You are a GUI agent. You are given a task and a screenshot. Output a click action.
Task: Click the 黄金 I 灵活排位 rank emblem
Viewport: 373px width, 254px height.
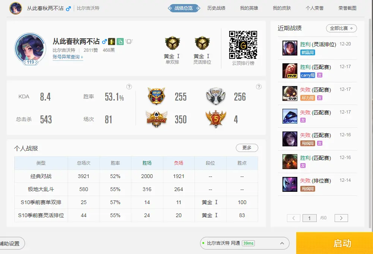point(202,43)
